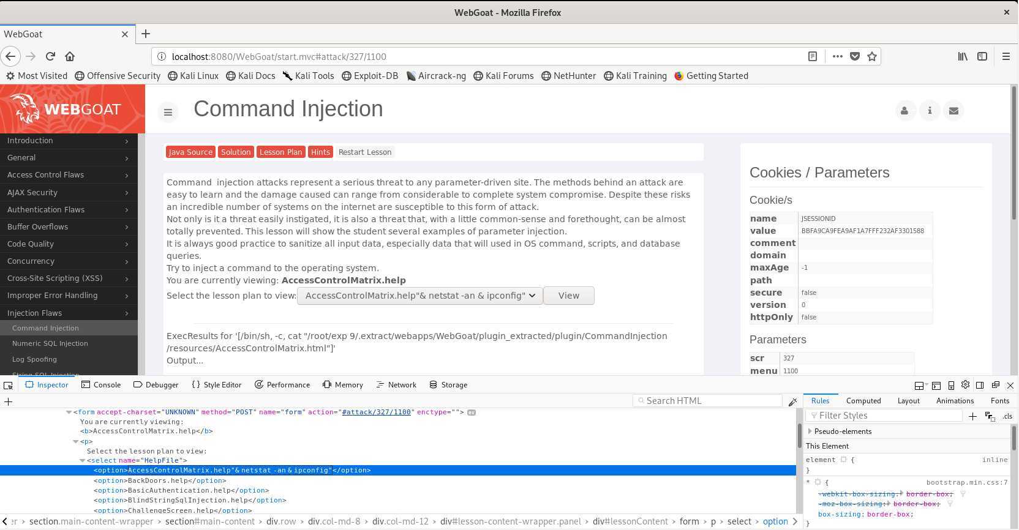Toggle the -webkit-box-sizing rule filter icon
Image resolution: width=1019 pixels, height=530 pixels.
963,494
